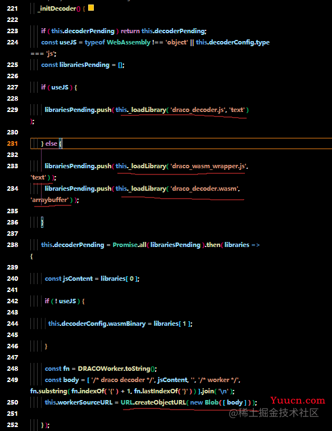Click 'wasmBinary' on line 244
This screenshot has width=332, height=431.
[126, 324]
